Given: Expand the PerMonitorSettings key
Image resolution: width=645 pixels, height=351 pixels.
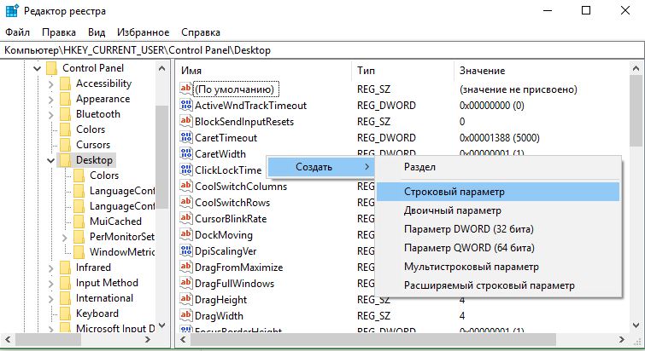Looking at the screenshot, I should pyautogui.click(x=65, y=238).
